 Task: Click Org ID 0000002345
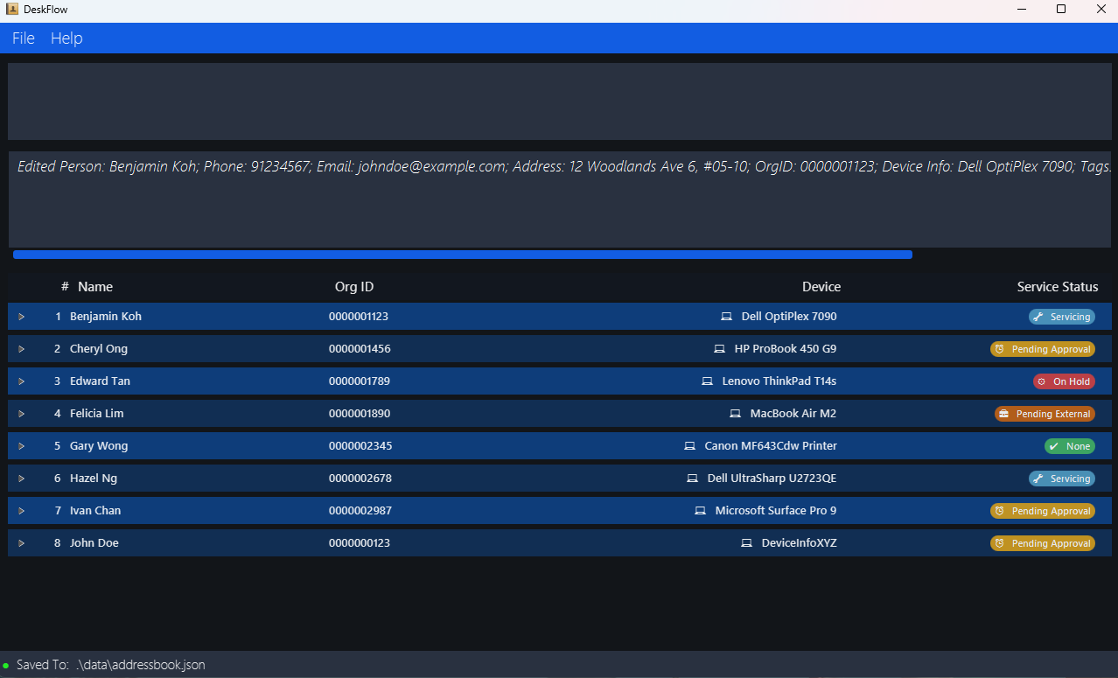(x=360, y=446)
